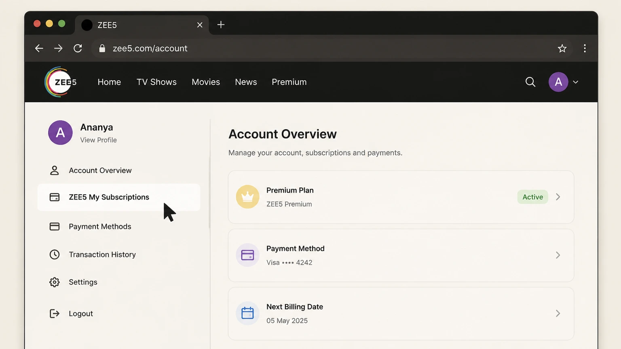Open a new browser tab with plus
621x349 pixels.
click(221, 25)
